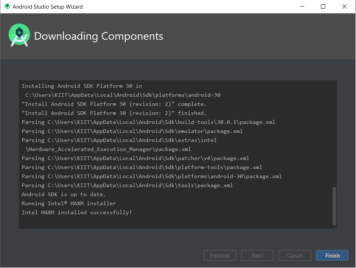Click 'Running Intel® HAXM installer' log line
The width and height of the screenshot is (356, 268).
pos(69,203)
